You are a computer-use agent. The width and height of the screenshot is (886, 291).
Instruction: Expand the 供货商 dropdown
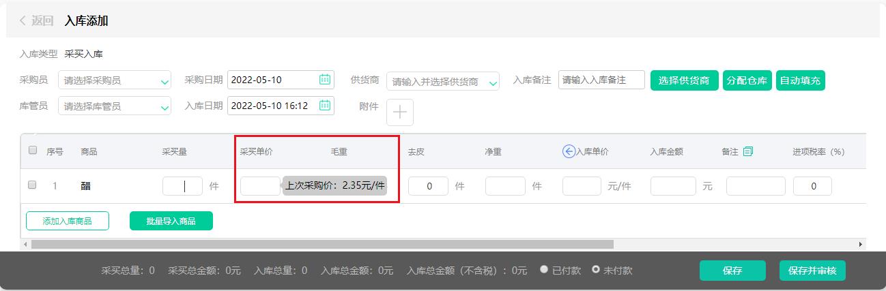[x=443, y=82]
